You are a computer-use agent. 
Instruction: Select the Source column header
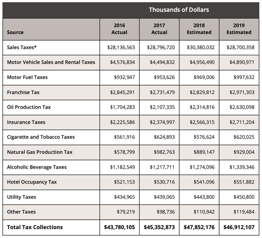pos(15,32)
